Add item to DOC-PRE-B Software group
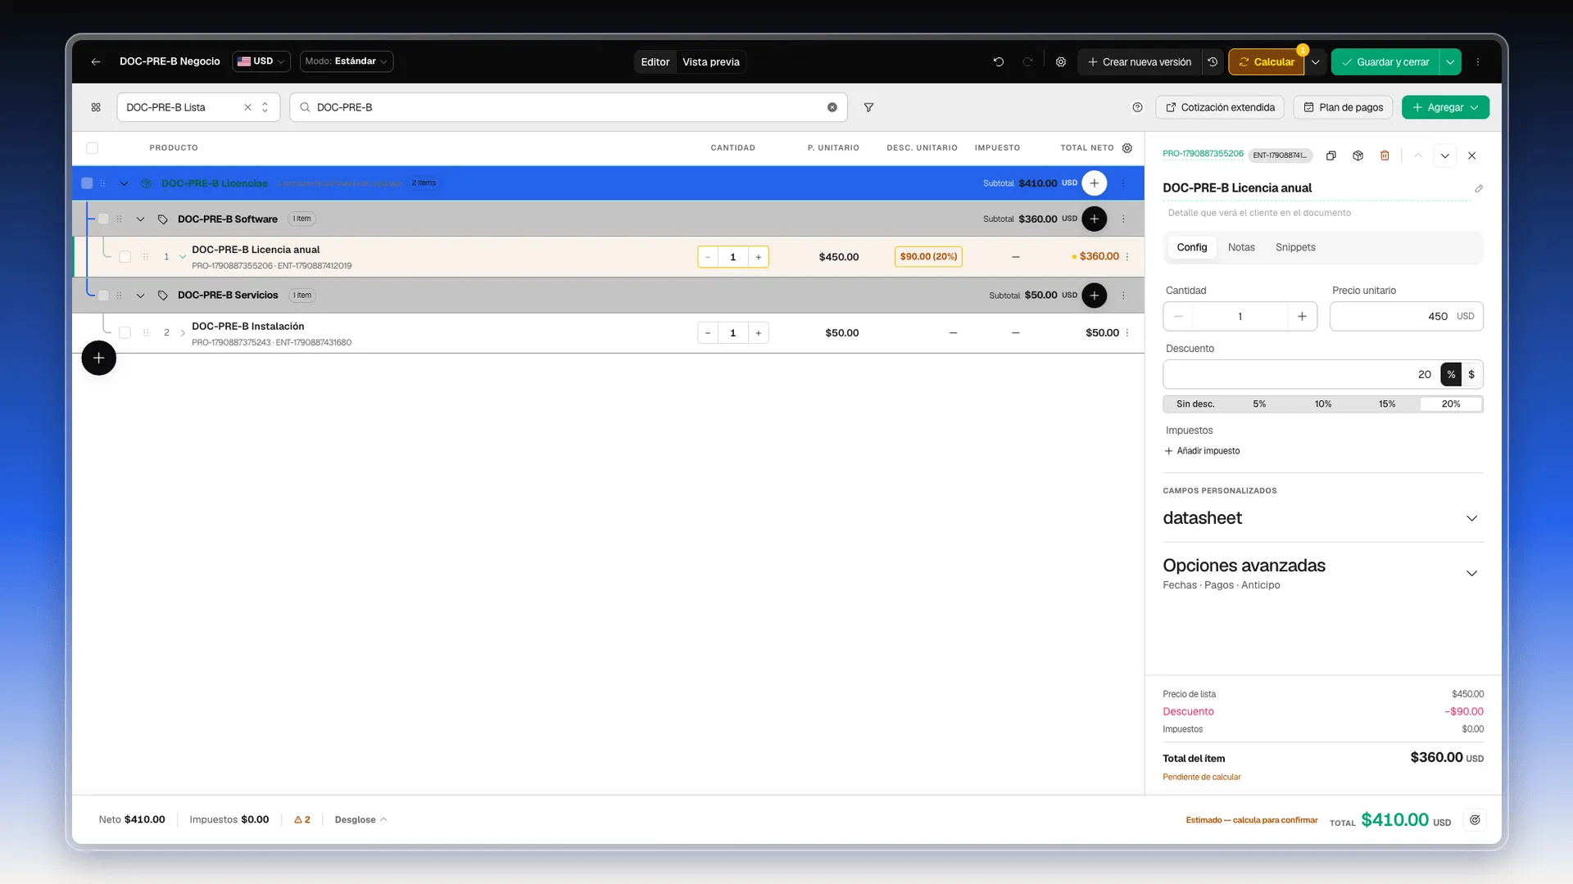 (1094, 219)
